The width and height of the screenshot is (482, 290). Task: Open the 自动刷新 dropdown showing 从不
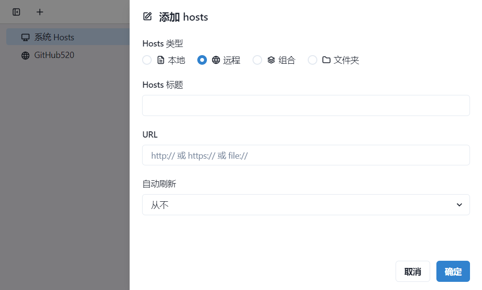pos(306,205)
